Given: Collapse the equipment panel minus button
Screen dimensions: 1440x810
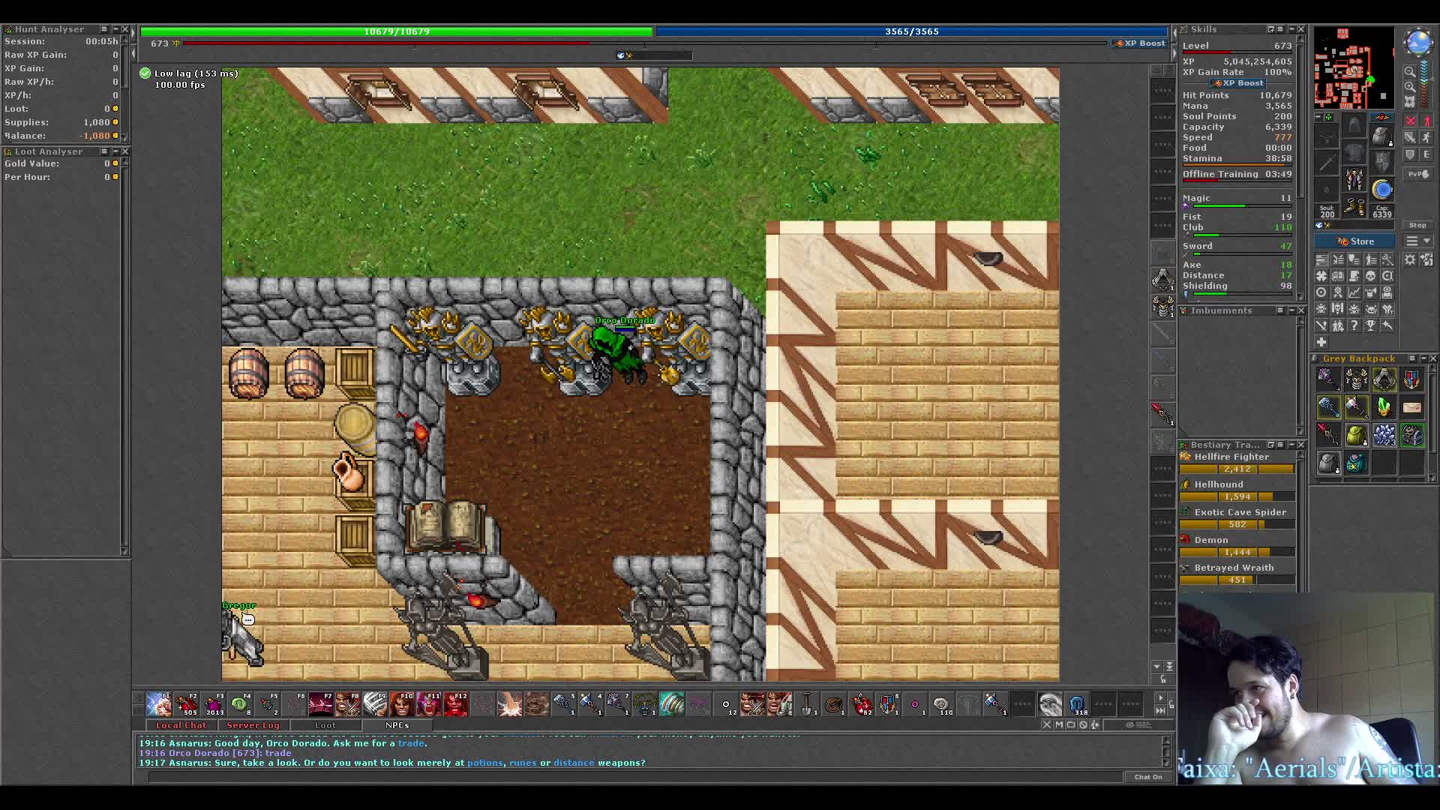Looking at the screenshot, I should coord(1318,117).
